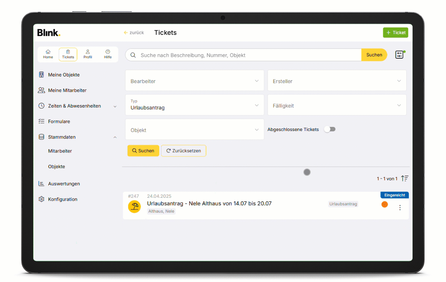Open the Fälligkeit dropdown
Viewport: 446px width, 282px height.
(337, 105)
